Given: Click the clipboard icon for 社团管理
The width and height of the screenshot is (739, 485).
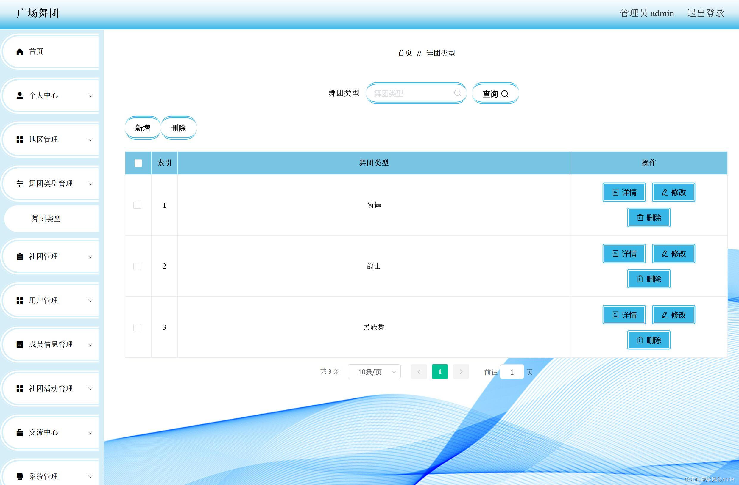Looking at the screenshot, I should click(19, 256).
